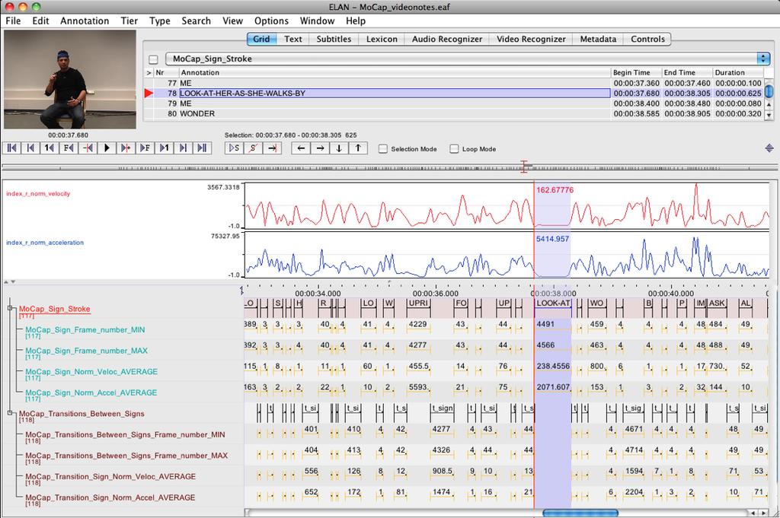Click the grid list scroll-down arrow
Image resolution: width=780 pixels, height=518 pixels.
point(769,115)
